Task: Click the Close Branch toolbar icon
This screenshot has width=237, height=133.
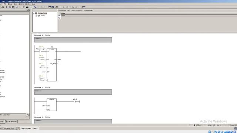Action: 76,7
